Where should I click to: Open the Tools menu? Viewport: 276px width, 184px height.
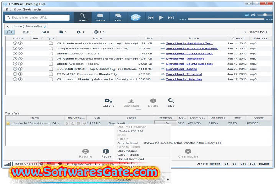point(27,10)
